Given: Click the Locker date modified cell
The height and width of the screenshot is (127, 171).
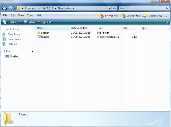Looking at the screenshot, I should 81,33.
